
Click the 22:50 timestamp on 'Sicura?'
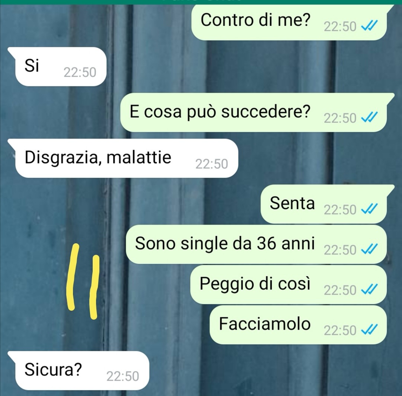[x=122, y=376]
